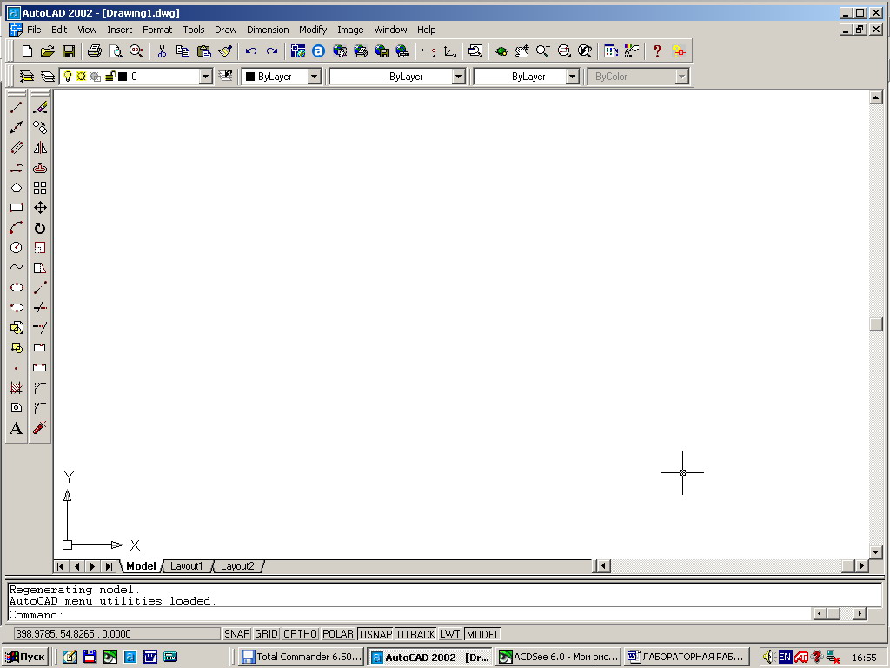Select the Line tool in Draw toolbar
The image size is (890, 668).
point(16,107)
